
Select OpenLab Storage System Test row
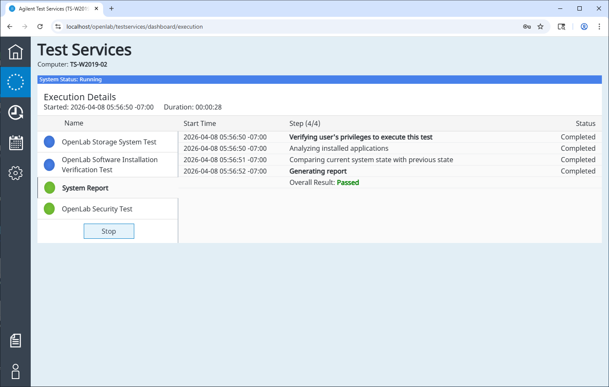point(108,142)
